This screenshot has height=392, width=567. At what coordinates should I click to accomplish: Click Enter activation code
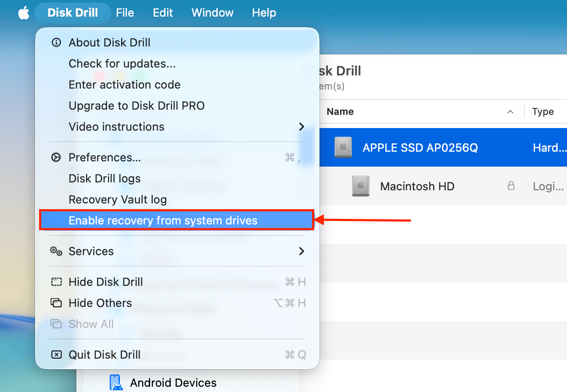point(124,85)
